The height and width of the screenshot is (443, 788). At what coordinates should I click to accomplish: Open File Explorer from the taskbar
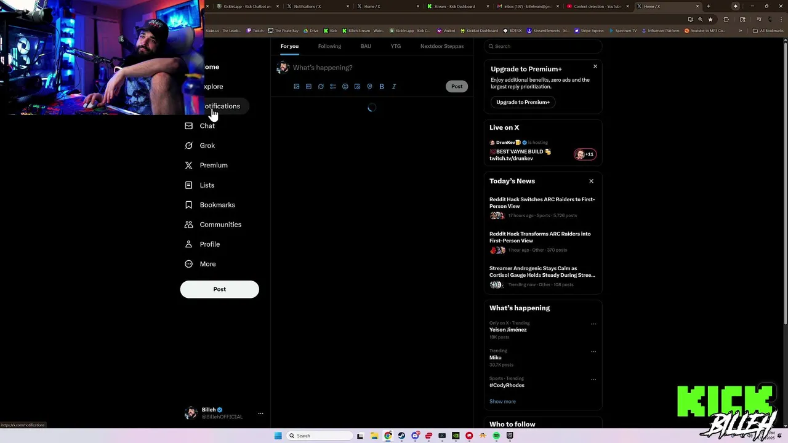point(374,436)
